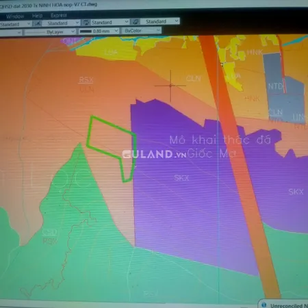Click the Dimension Style icon beside the second Standard dropdown
Screen dimensions: 308x308
click(x=38, y=23)
